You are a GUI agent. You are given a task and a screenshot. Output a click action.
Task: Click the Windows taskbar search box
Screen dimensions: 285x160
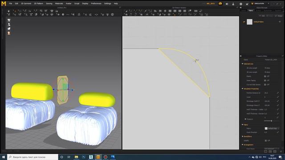pos(33,157)
